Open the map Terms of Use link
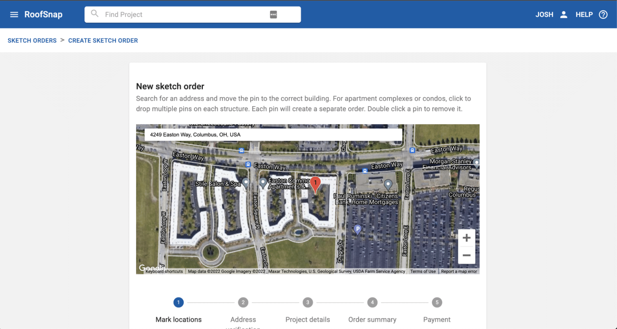The image size is (617, 329). (x=423, y=271)
